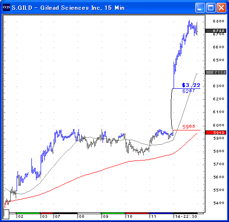Select the gray moving average label 6405

click(x=216, y=72)
